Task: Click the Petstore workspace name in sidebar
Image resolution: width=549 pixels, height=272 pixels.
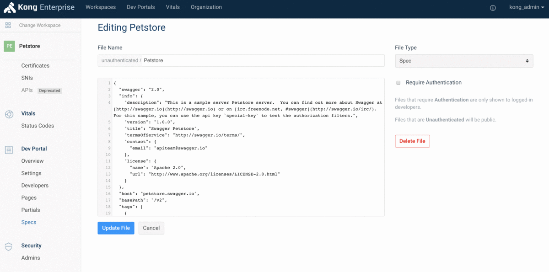Action: coord(29,46)
